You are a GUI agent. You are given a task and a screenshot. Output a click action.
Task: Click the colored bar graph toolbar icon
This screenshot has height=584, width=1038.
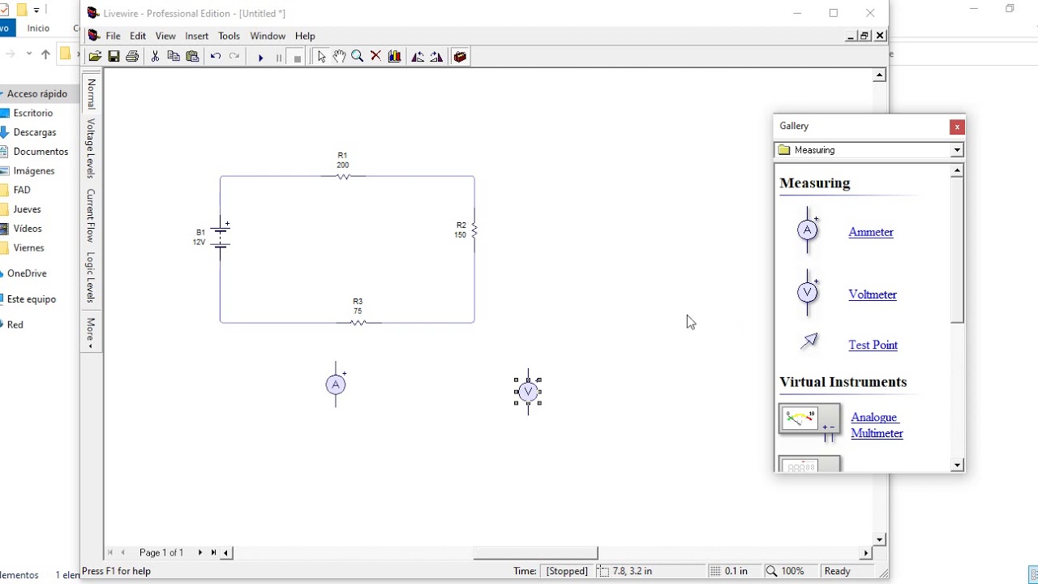point(394,57)
